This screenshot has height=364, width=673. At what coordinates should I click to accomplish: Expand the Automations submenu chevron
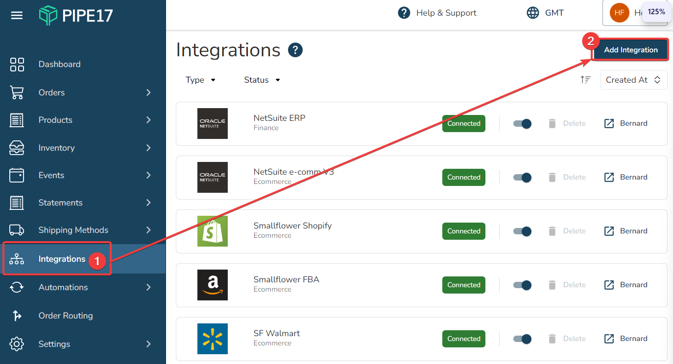click(x=148, y=287)
